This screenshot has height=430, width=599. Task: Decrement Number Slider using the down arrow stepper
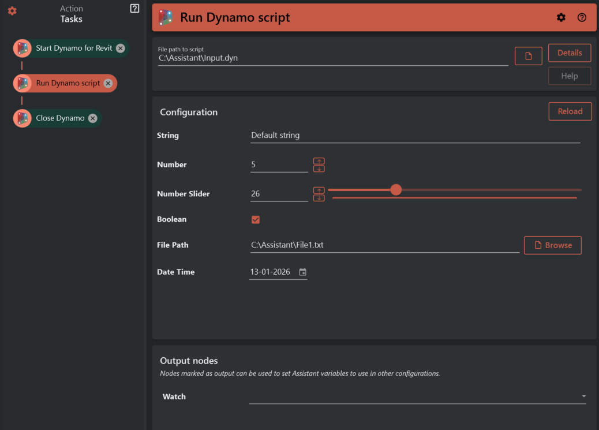pyautogui.click(x=319, y=197)
